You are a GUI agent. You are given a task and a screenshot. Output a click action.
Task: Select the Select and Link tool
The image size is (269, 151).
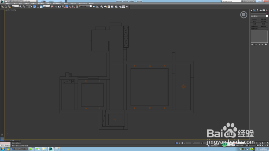click(2, 7)
